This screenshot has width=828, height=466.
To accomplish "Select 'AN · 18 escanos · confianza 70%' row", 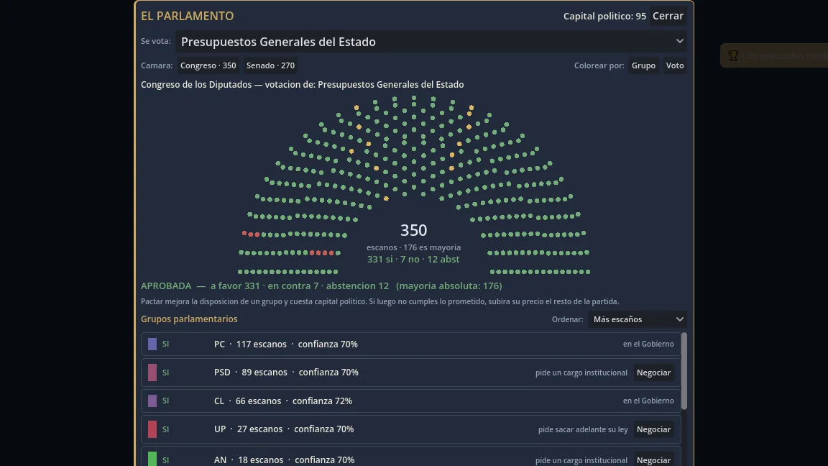I will [411, 457].
